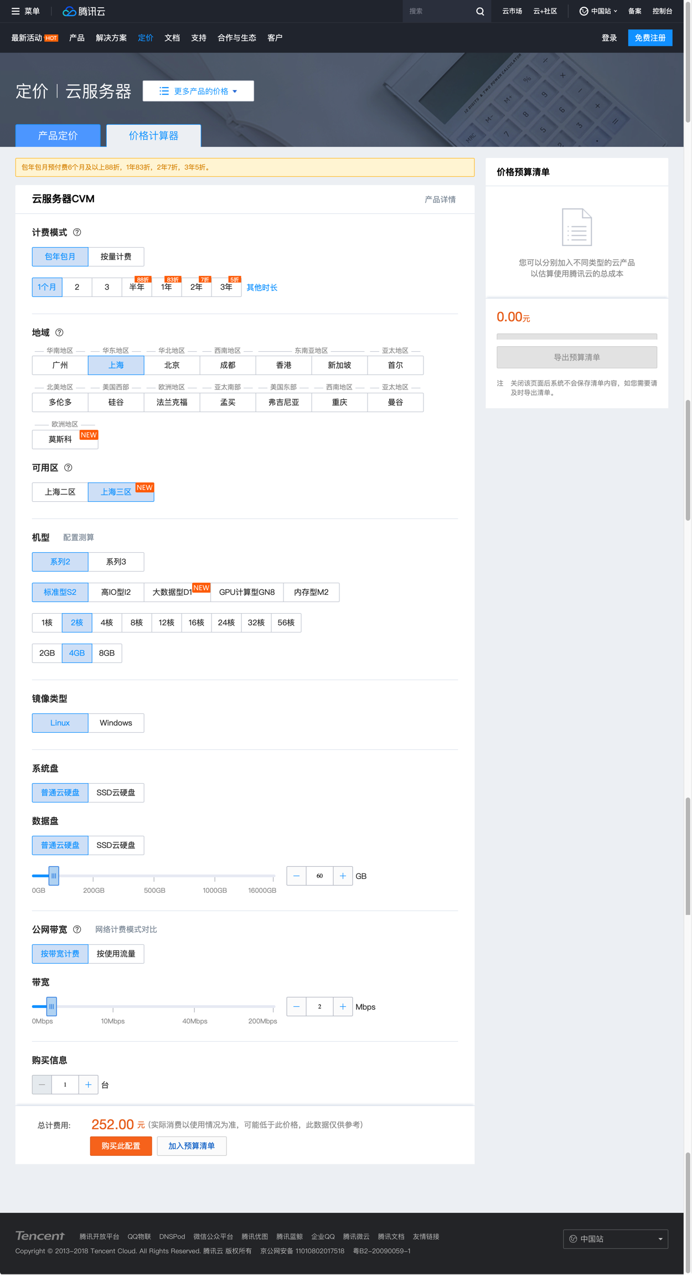Open 云市场 header link
Screen dimensions: 692x1275
(512, 11)
